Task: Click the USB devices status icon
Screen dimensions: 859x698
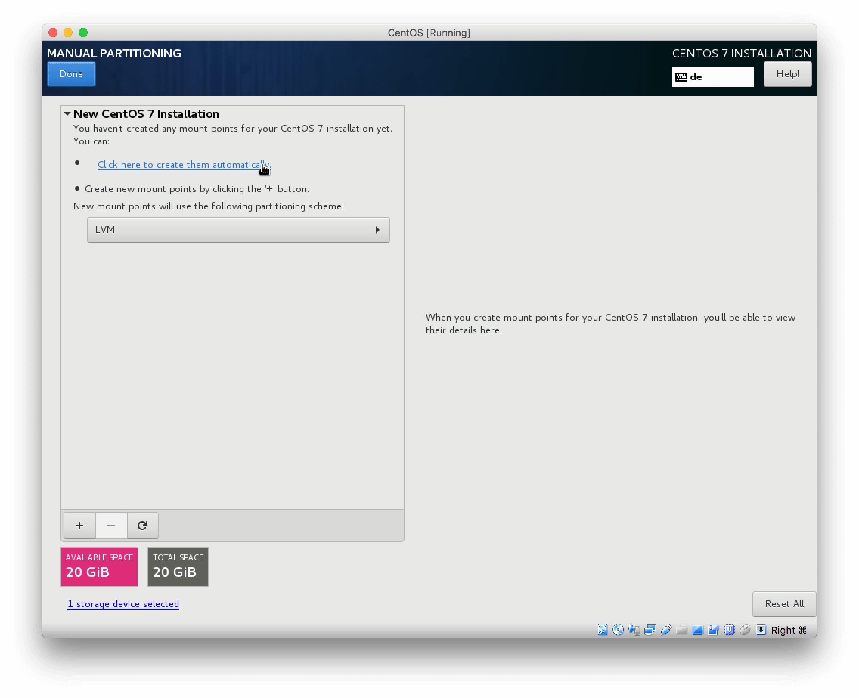Action: point(666,630)
